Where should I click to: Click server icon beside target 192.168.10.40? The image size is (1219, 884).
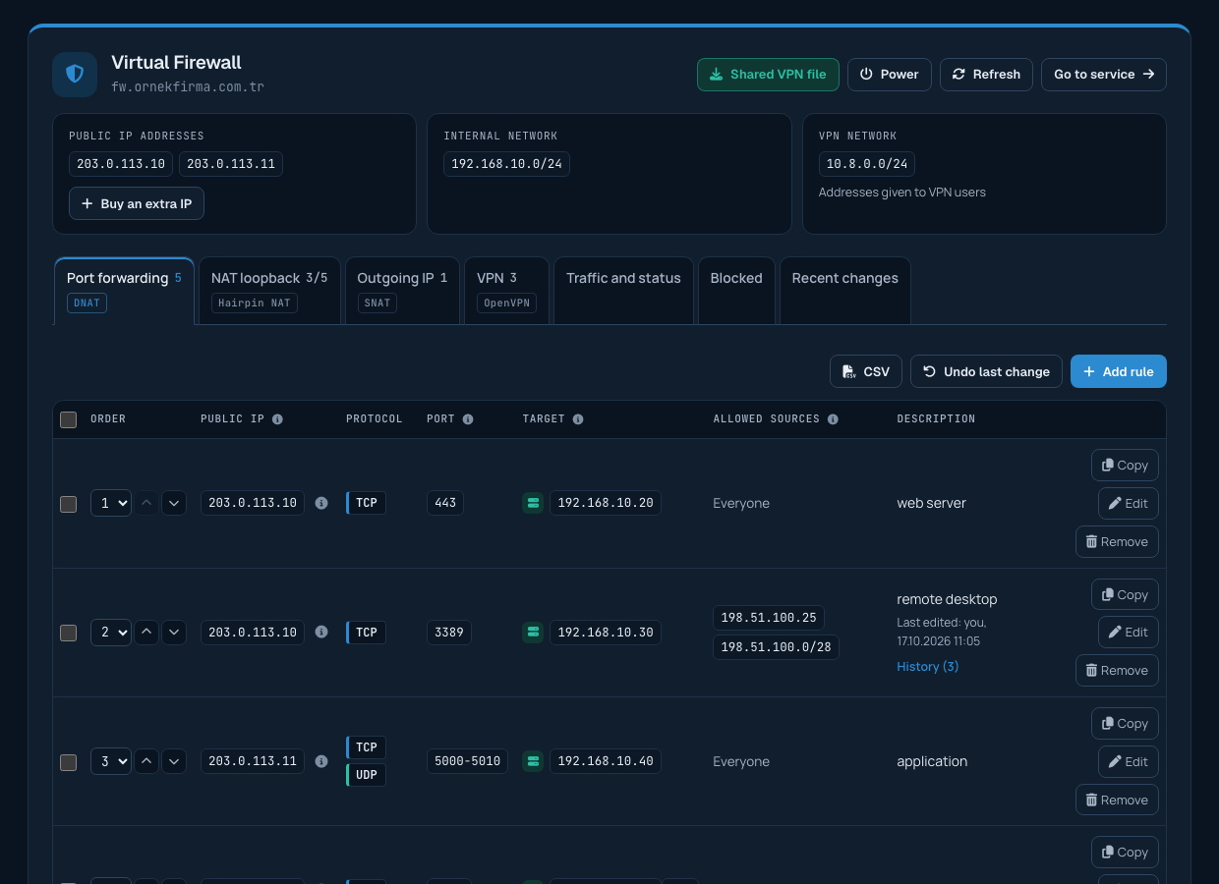coord(533,761)
